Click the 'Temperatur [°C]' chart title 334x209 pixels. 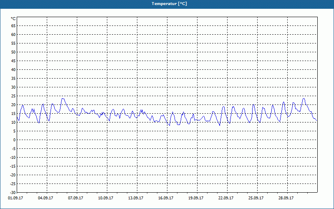pos(170,4)
